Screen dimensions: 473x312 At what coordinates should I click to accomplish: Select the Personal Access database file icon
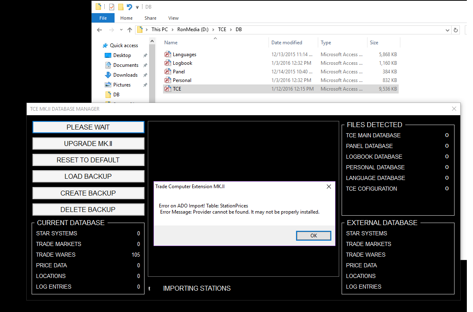[x=168, y=80]
